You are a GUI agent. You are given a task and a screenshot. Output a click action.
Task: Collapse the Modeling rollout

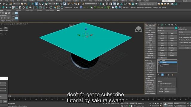[149, 61]
